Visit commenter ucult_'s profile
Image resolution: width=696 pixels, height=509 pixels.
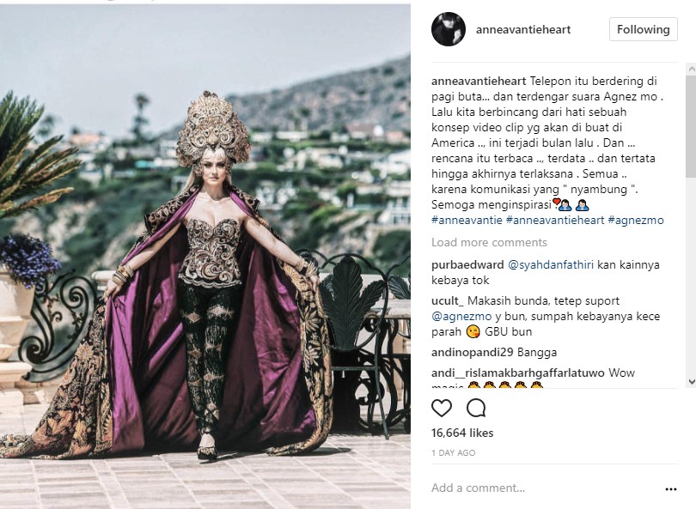tap(448, 301)
